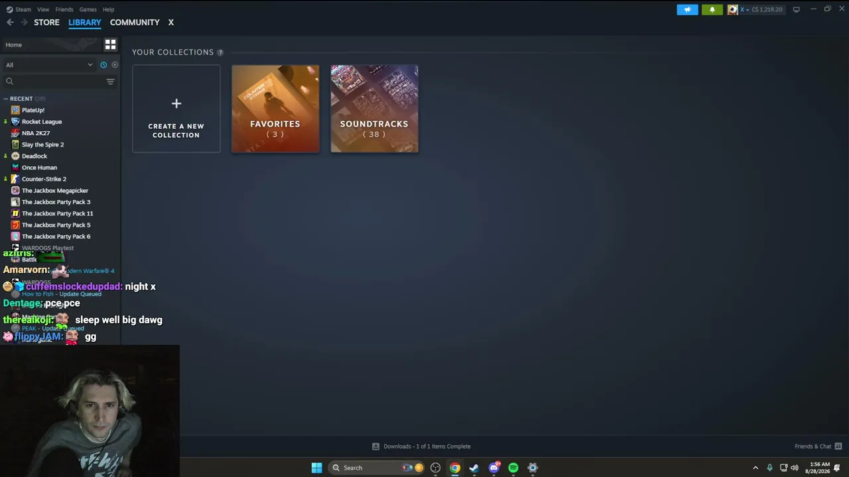849x477 pixels.
Task: Open the taskbar clock and date
Action: [x=819, y=468]
